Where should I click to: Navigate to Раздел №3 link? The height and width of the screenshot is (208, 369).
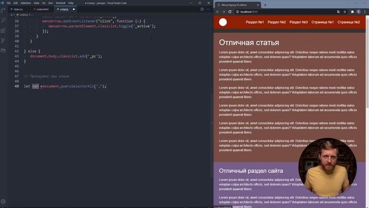tap(299, 22)
